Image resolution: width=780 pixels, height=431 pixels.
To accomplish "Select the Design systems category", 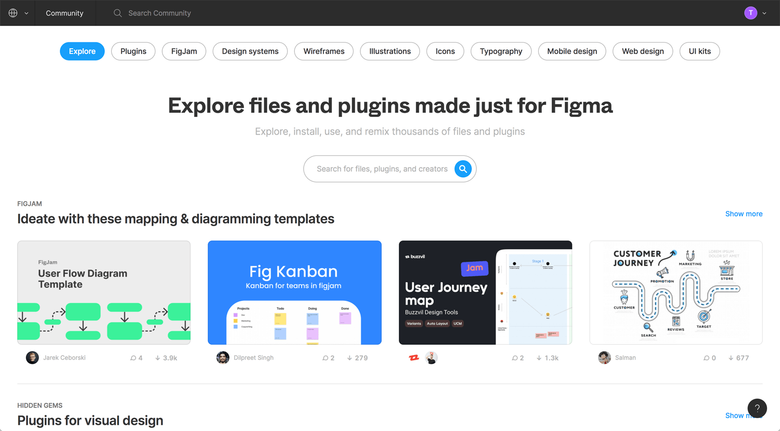I will [x=250, y=51].
